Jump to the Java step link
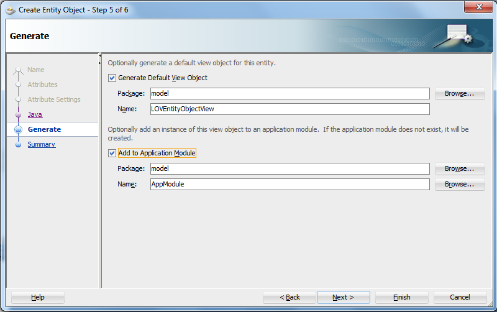 [35, 114]
